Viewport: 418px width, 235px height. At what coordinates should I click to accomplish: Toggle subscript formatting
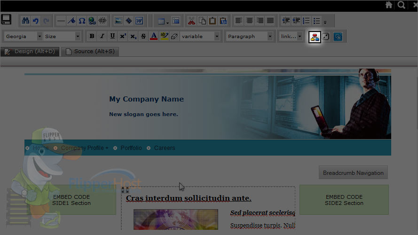133,36
